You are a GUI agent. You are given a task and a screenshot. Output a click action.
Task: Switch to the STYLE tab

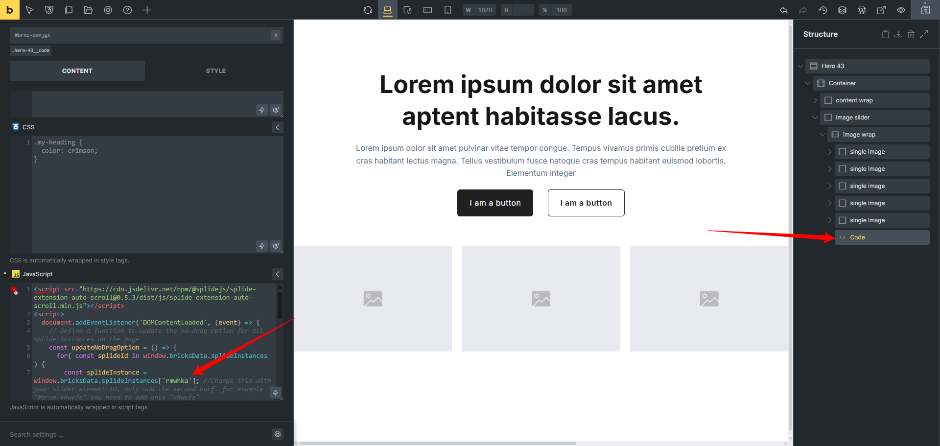[215, 71]
